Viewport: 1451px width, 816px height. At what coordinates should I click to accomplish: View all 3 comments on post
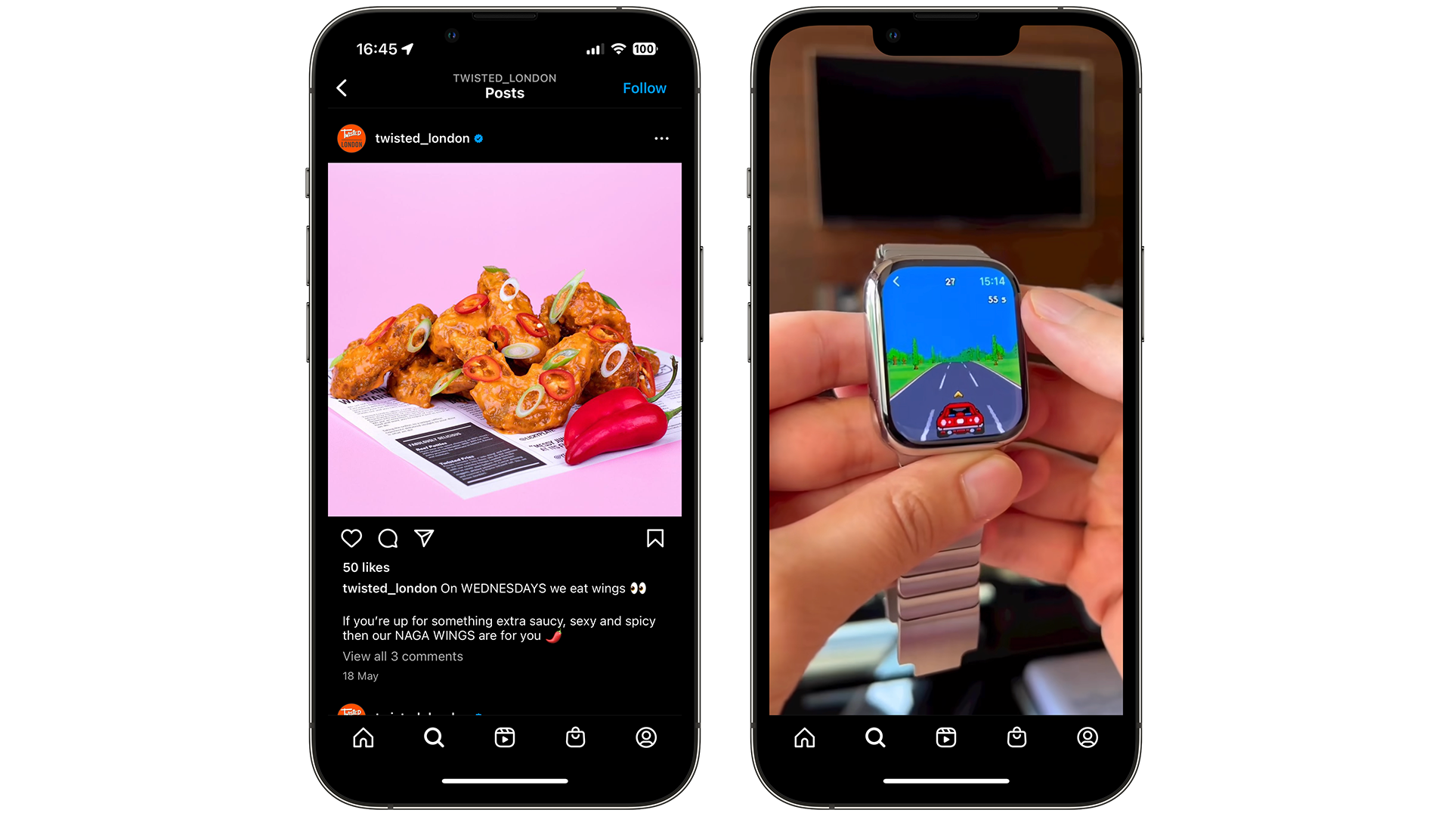(403, 657)
